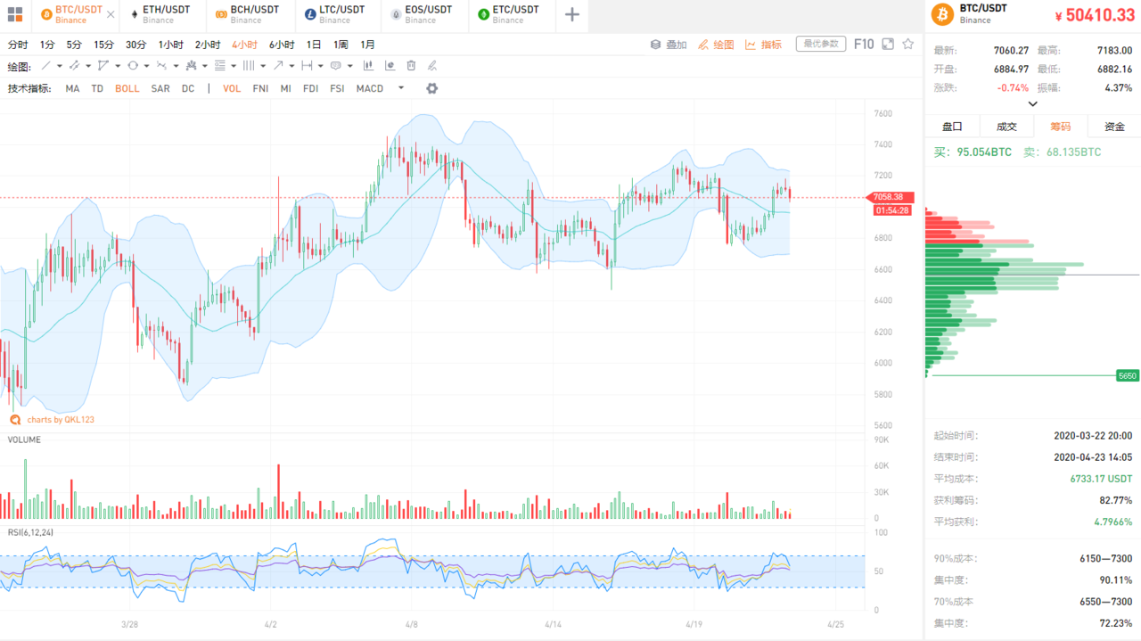
Task: Select the channel line drawing tool
Action: coord(75,65)
